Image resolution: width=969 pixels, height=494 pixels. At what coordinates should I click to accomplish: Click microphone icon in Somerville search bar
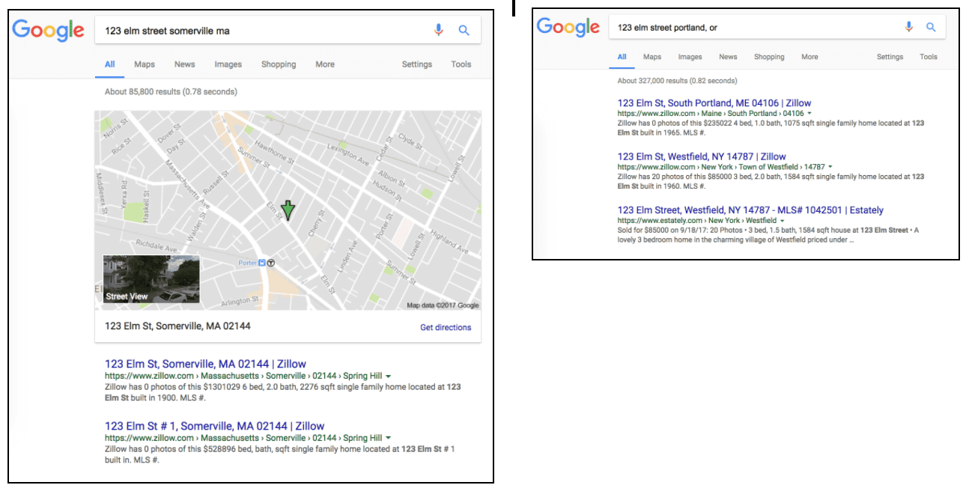[x=439, y=31]
